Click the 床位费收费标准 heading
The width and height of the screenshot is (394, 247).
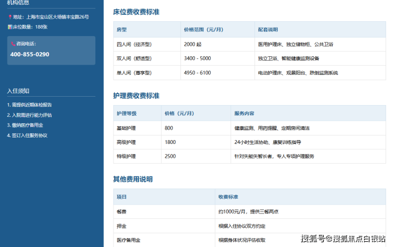pos(136,12)
